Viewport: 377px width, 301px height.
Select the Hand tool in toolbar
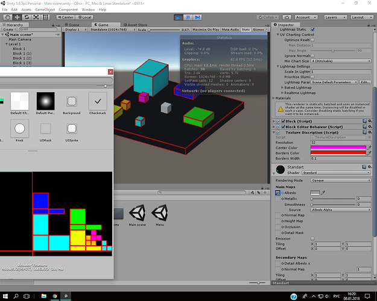pos(8,17)
